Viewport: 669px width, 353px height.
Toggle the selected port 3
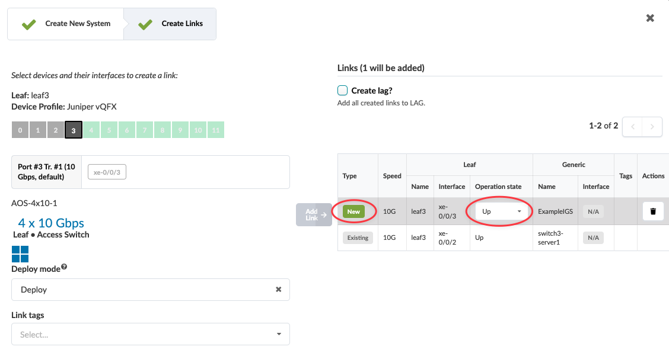pyautogui.click(x=74, y=130)
